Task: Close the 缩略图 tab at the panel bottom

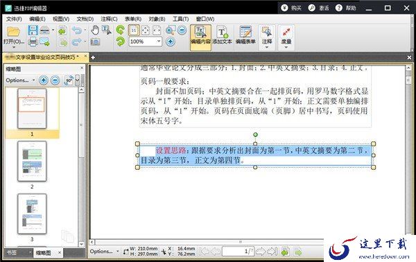Action: 60,252
